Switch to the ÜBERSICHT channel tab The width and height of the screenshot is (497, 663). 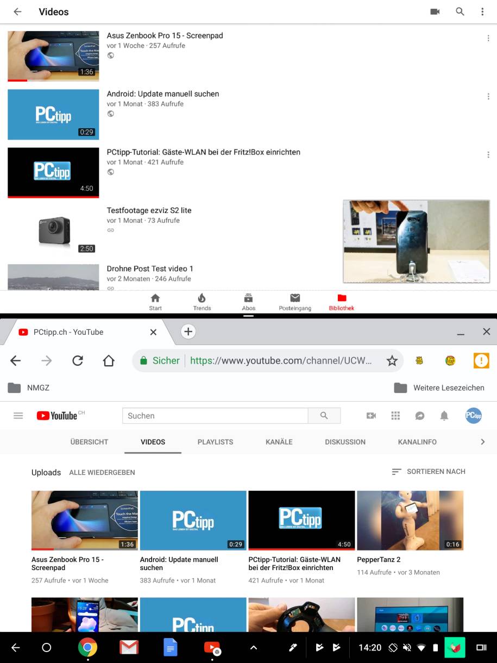[89, 442]
